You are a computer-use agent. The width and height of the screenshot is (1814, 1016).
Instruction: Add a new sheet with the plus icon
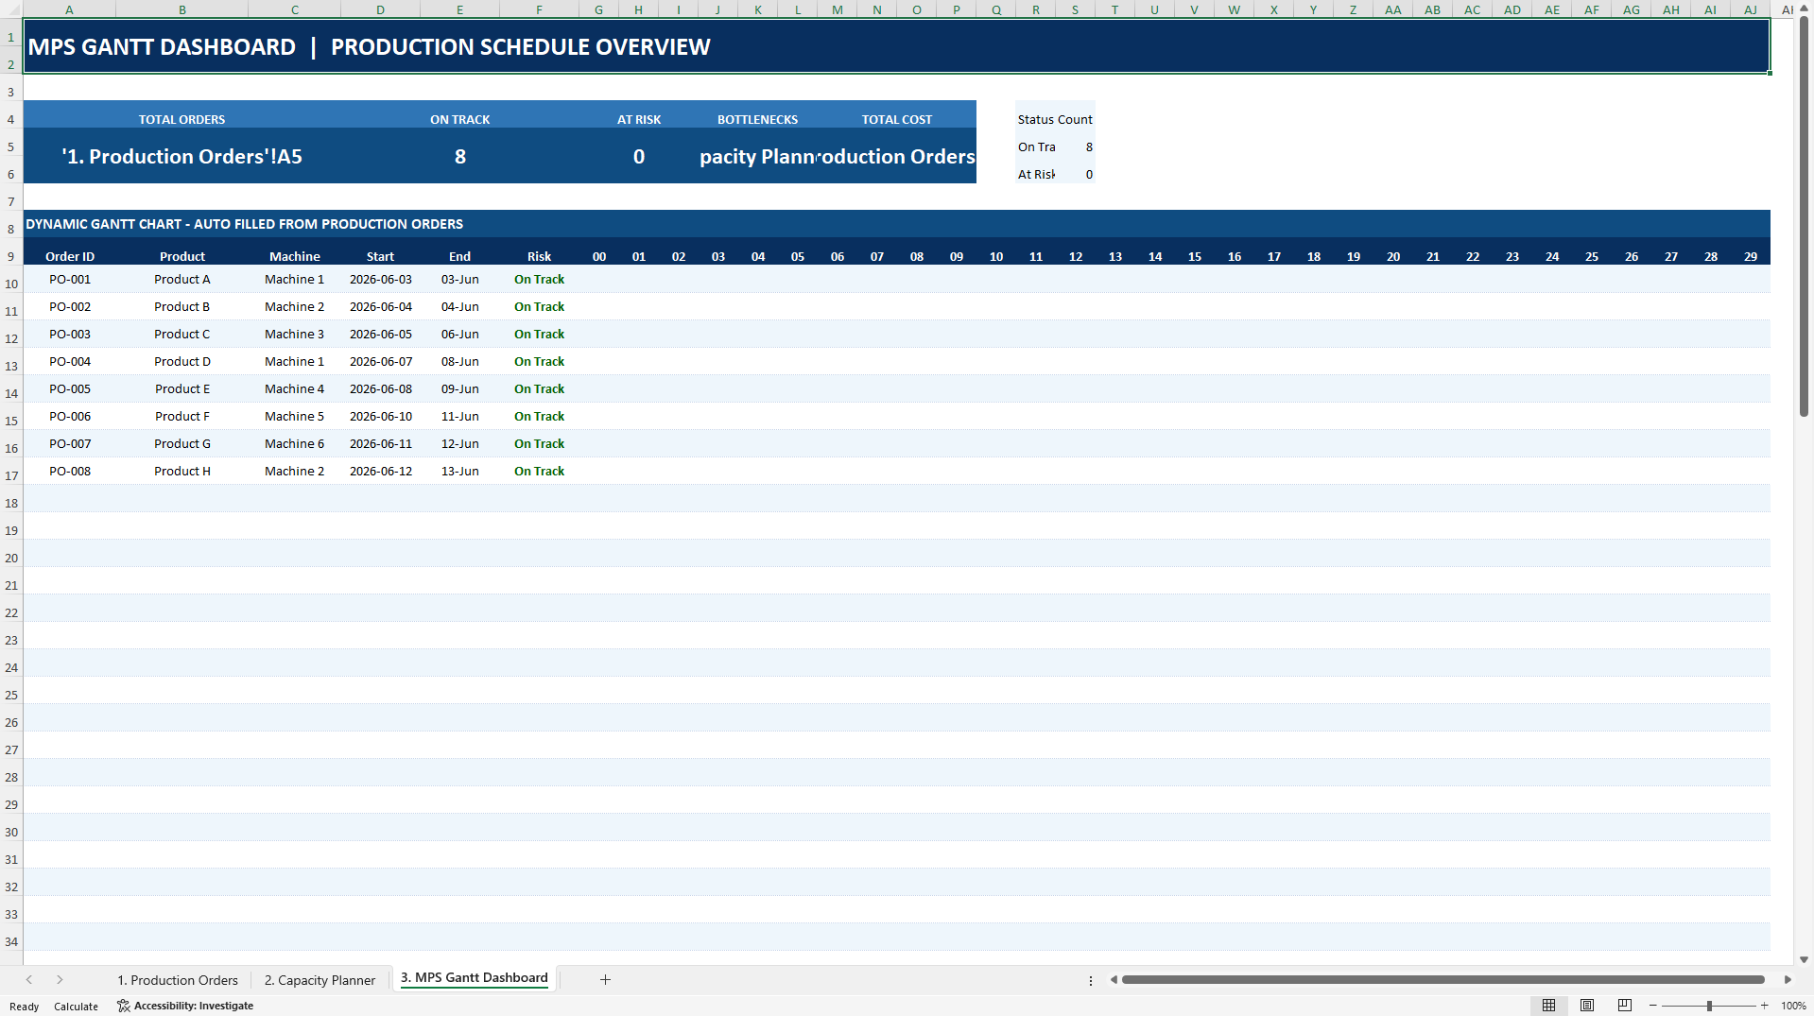[605, 980]
